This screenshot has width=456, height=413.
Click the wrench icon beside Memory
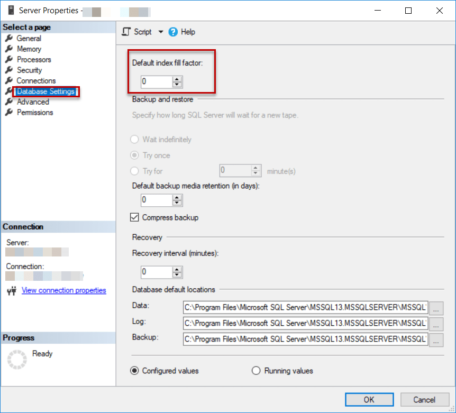[9, 49]
